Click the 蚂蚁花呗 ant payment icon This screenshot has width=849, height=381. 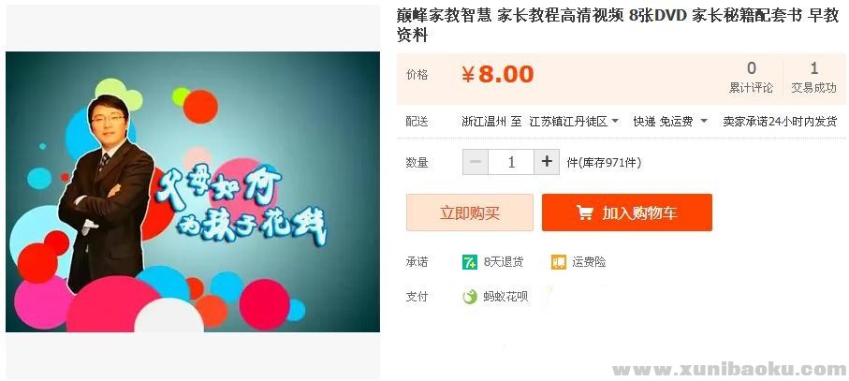[470, 297]
